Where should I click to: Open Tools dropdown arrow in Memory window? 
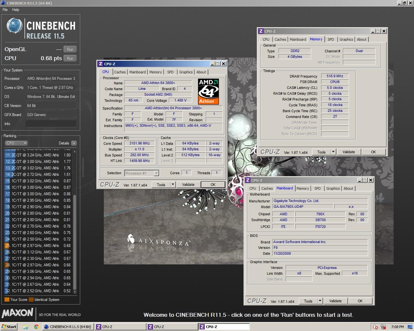click(x=333, y=152)
